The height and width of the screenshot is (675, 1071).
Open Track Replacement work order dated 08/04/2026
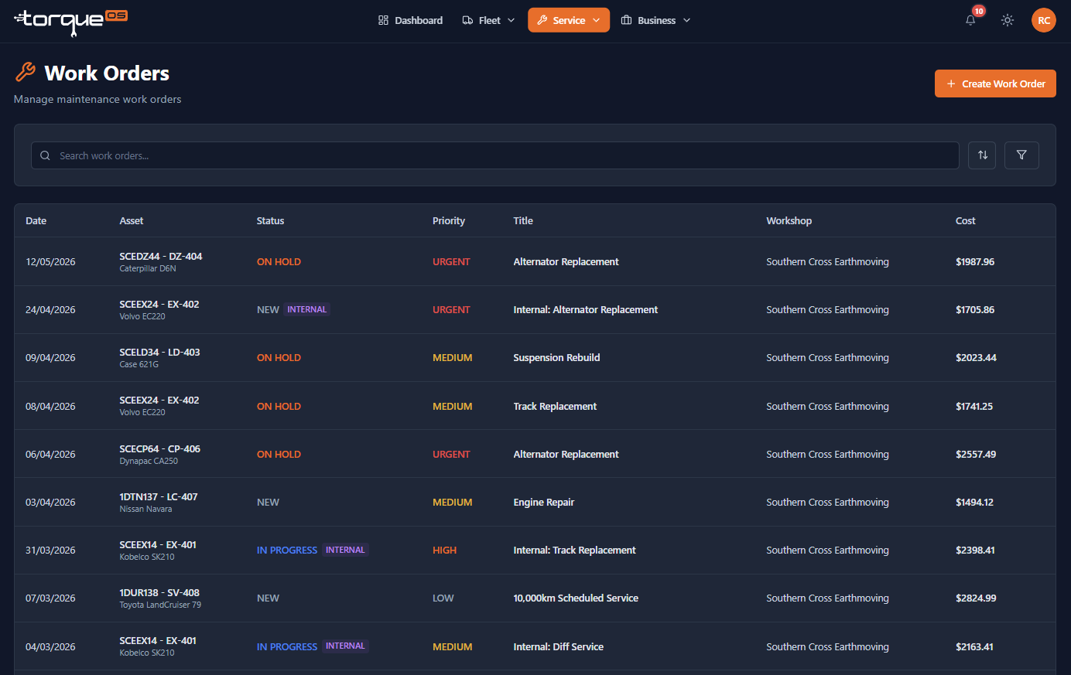(555, 406)
